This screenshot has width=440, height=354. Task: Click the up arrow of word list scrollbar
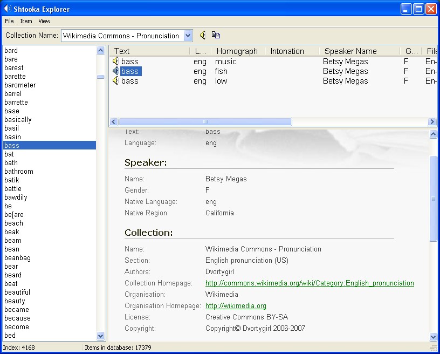(100, 51)
